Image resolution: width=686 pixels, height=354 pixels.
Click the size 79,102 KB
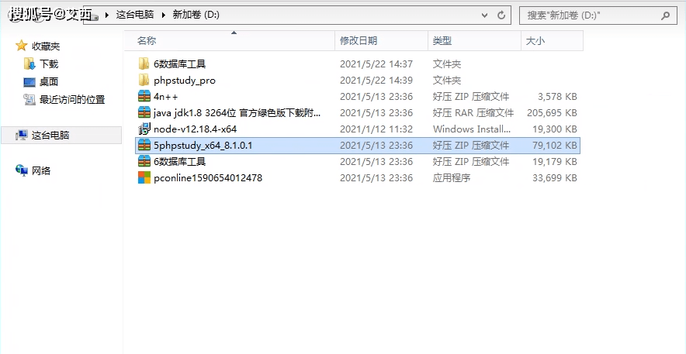coord(555,146)
